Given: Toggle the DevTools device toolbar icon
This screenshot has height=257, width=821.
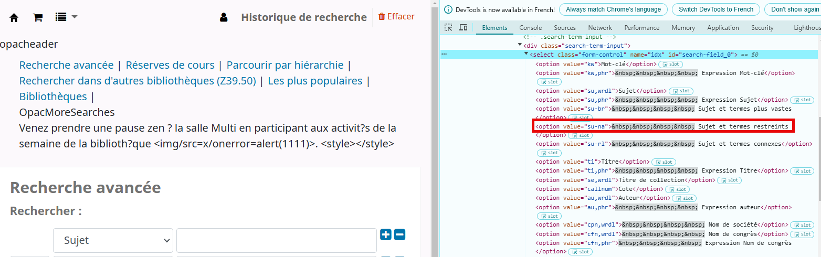Looking at the screenshot, I should click(x=463, y=28).
